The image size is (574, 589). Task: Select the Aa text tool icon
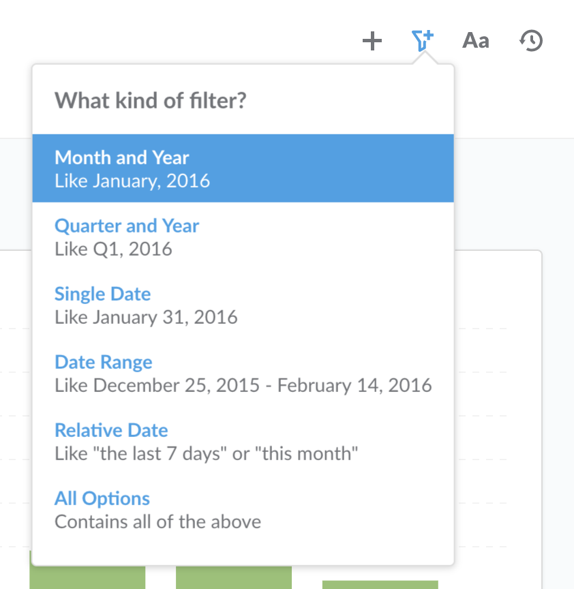click(476, 41)
